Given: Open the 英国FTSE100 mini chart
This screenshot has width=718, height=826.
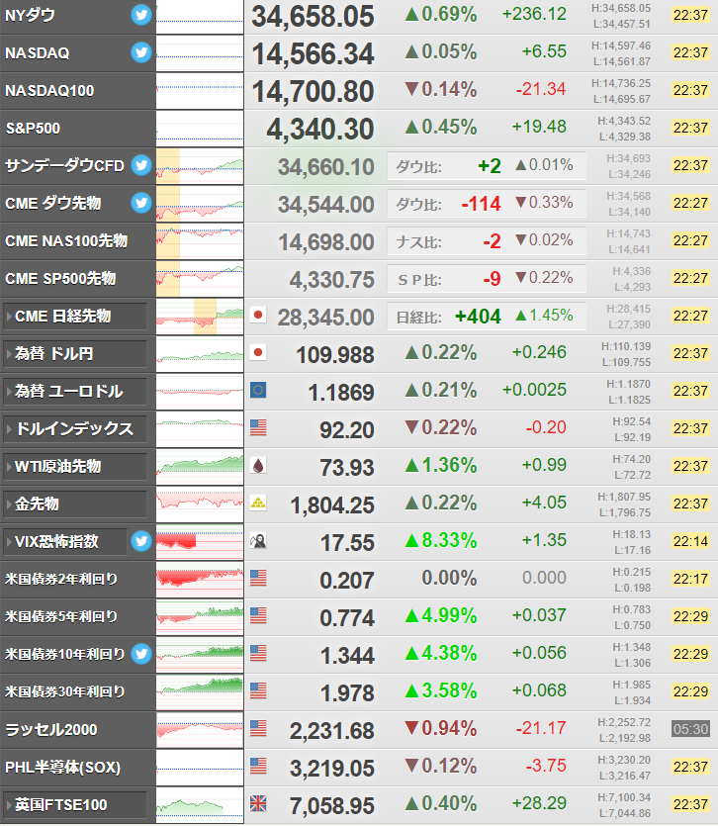Looking at the screenshot, I should click(x=200, y=805).
